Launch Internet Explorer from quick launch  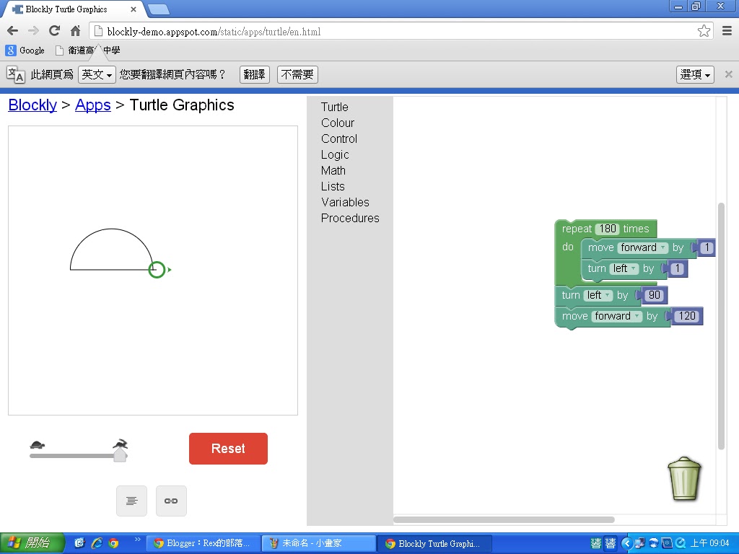click(x=97, y=543)
